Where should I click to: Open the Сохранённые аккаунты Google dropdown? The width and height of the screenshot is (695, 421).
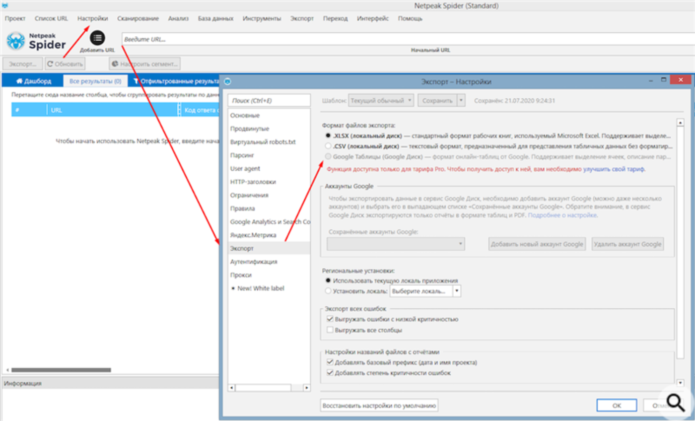[396, 244]
